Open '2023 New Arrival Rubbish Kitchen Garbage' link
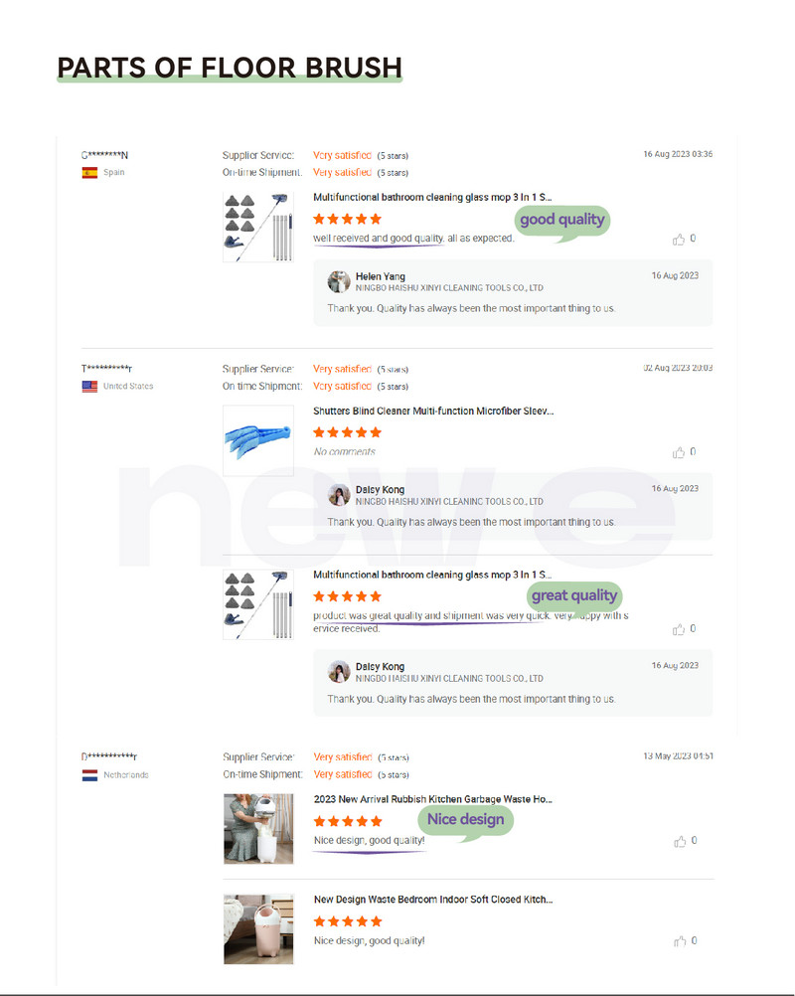Viewport: 795px width, 996px height. click(x=433, y=799)
